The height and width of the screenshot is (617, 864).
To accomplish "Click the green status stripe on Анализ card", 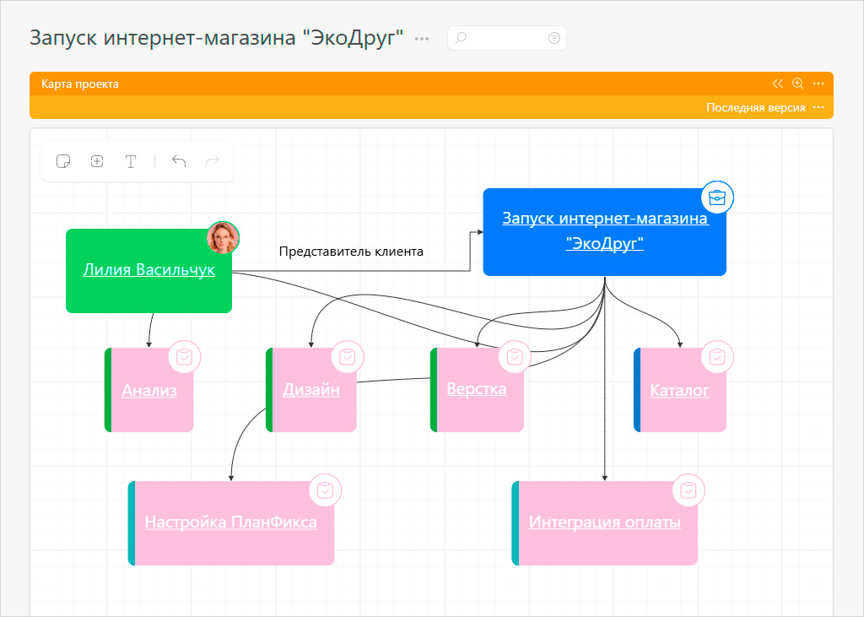I will click(x=108, y=390).
